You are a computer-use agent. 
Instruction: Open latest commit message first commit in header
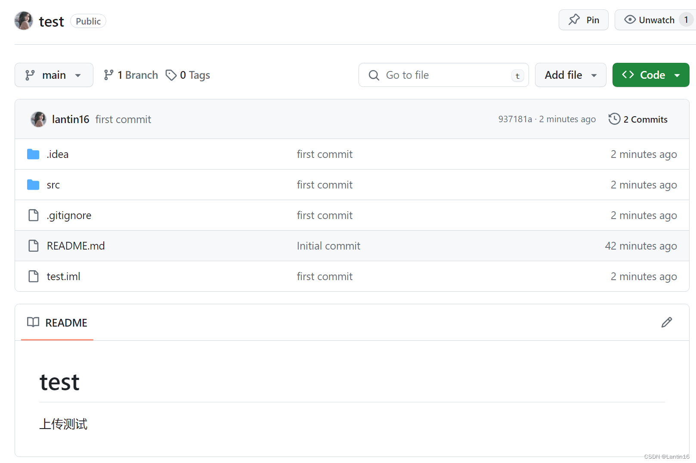click(123, 119)
